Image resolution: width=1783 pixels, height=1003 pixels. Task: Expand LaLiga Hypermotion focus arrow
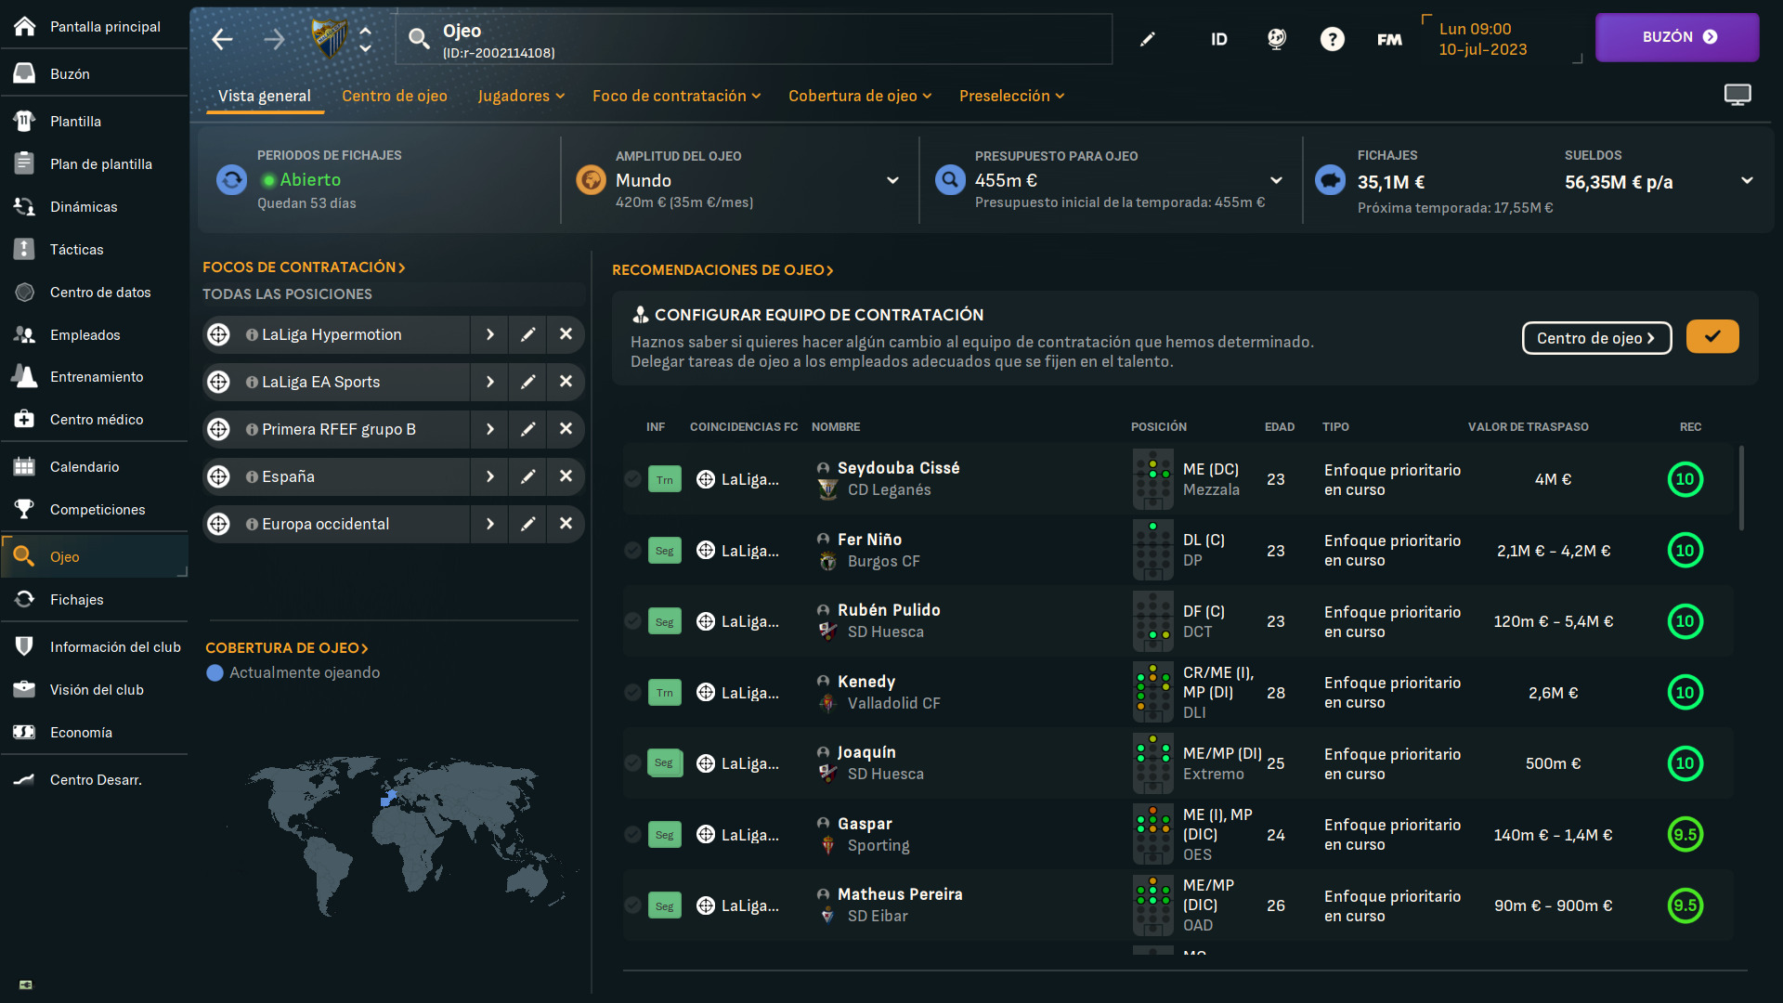(x=489, y=334)
